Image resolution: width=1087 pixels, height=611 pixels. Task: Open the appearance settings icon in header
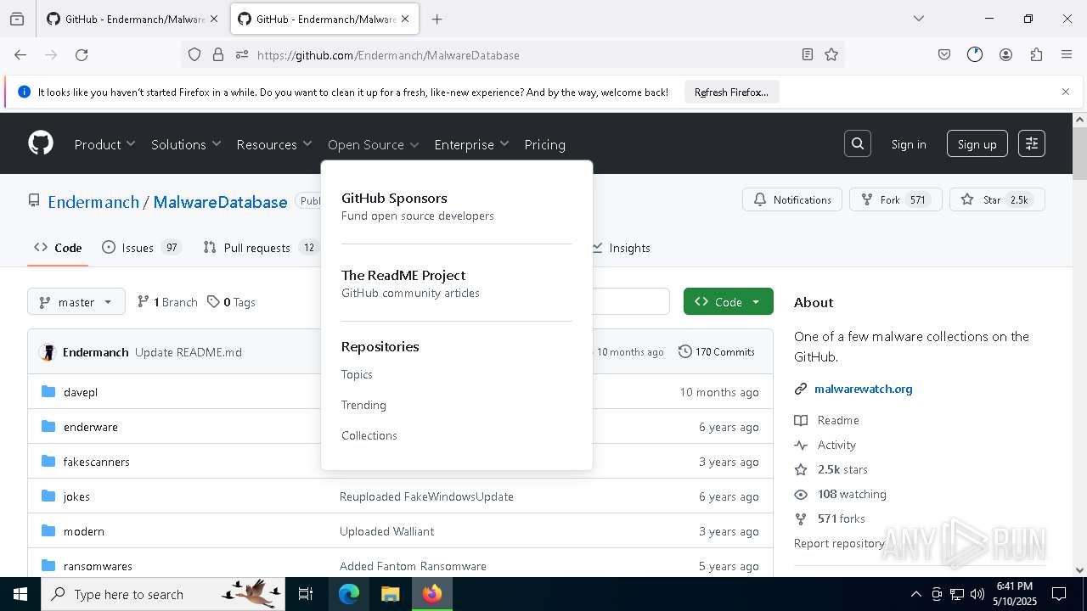tap(1032, 143)
